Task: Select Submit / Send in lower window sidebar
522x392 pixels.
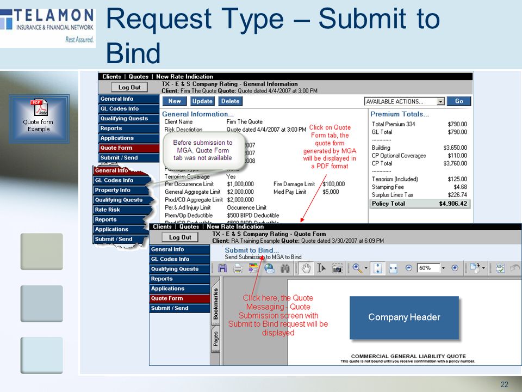Action: click(179, 308)
